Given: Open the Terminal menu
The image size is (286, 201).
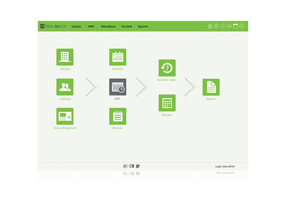Looking at the screenshot, I should pos(127,26).
